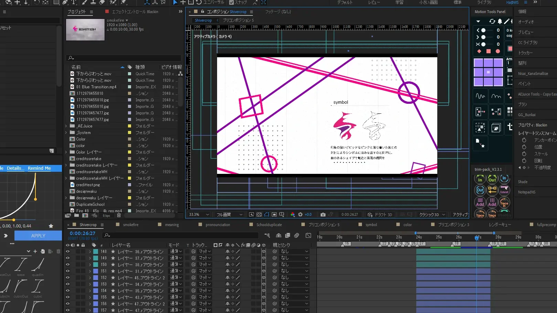Open the フル画質 resolution dropdown
Viewport: 557px width, 313px height.
pyautogui.click(x=229, y=214)
